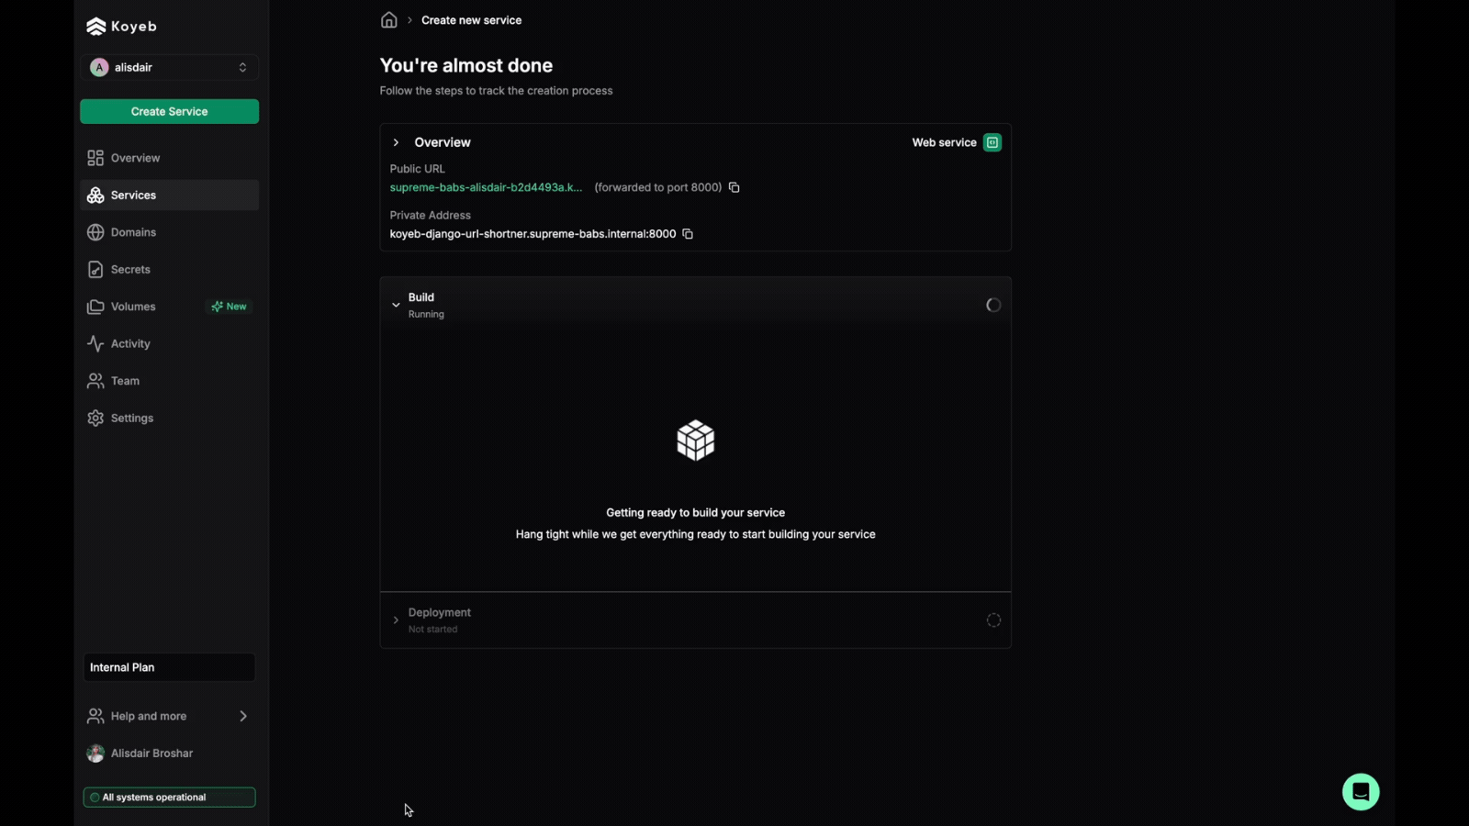Viewport: 1469px width, 826px height.
Task: Click the home breadcrumb icon
Action: (x=389, y=20)
